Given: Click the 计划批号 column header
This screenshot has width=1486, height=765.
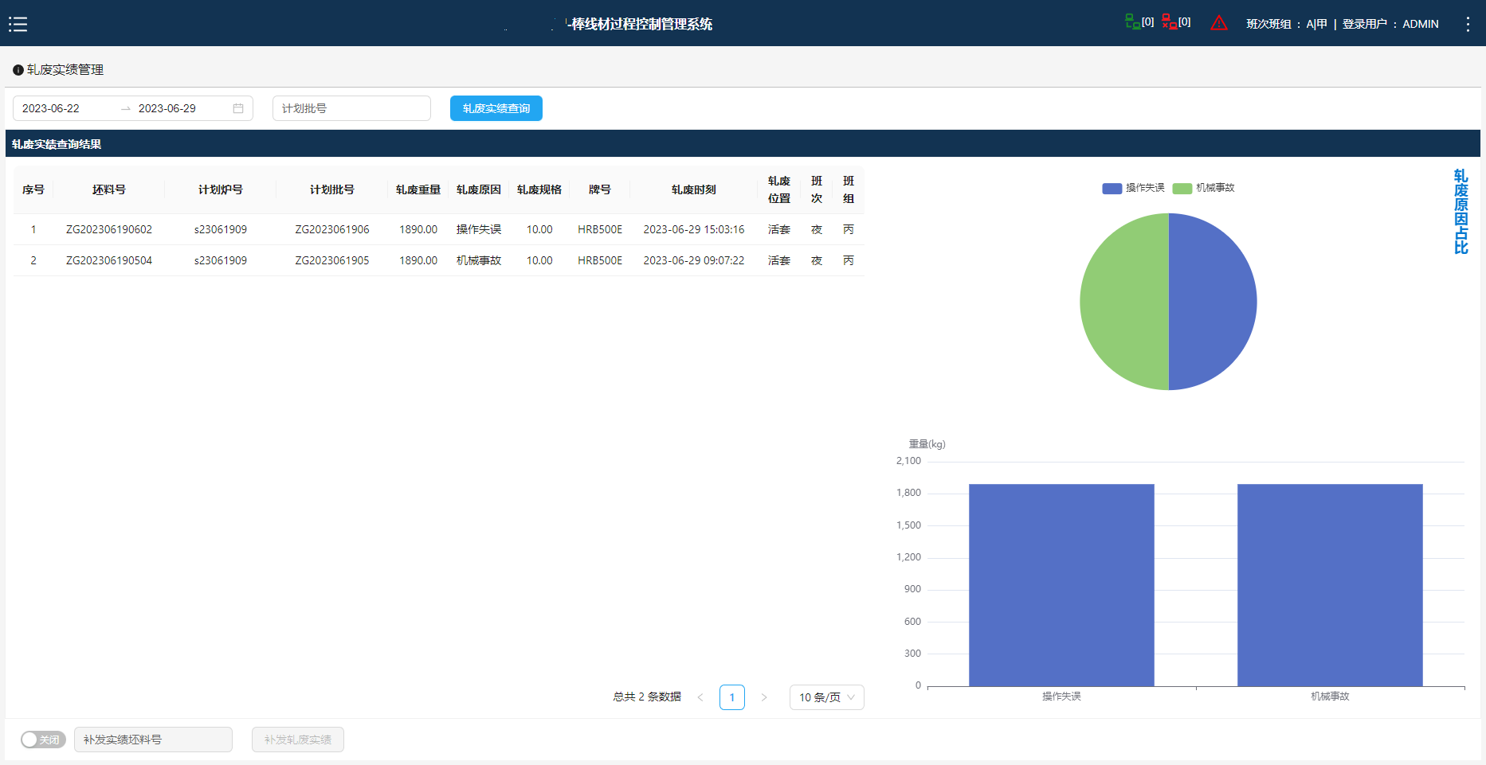Looking at the screenshot, I should coord(332,189).
